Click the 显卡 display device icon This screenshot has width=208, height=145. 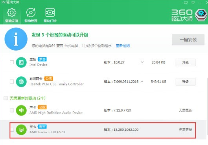pyautogui.click(x=21, y=130)
